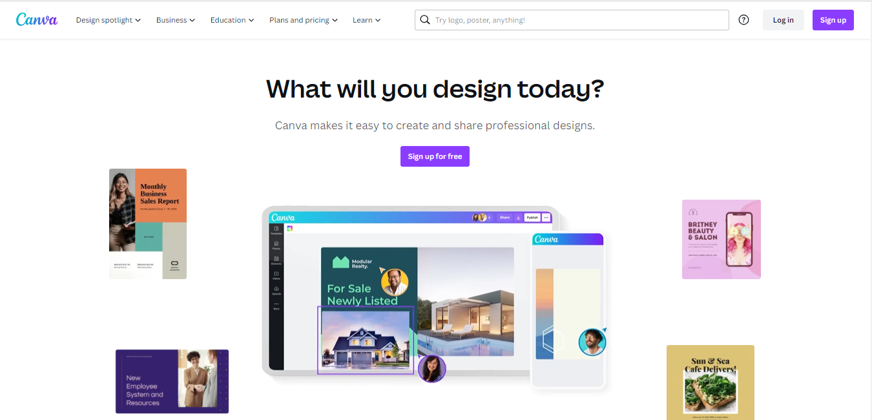
Task: Click the Templates icon in mockup sidebar
Action: point(276,230)
